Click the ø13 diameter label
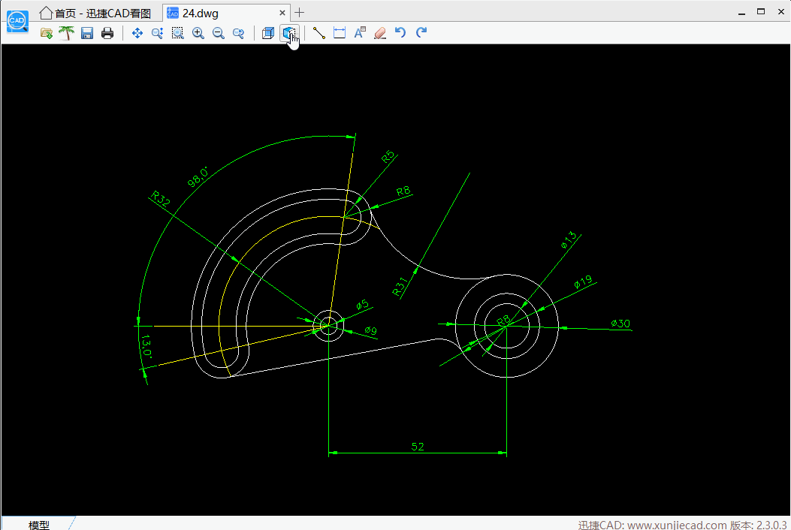This screenshot has width=791, height=530. point(569,240)
